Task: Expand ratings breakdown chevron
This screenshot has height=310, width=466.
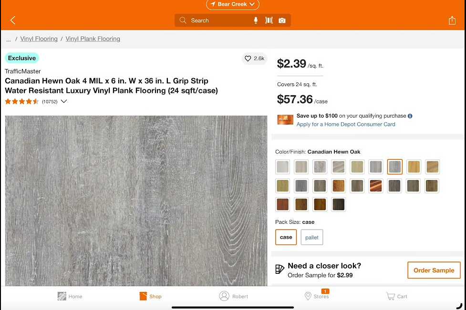Action: click(x=64, y=101)
